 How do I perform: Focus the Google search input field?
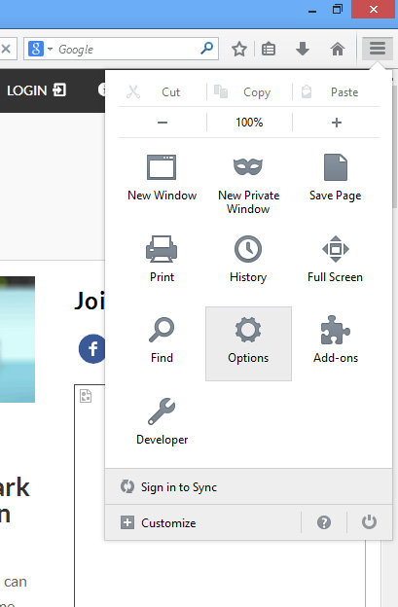pos(127,50)
